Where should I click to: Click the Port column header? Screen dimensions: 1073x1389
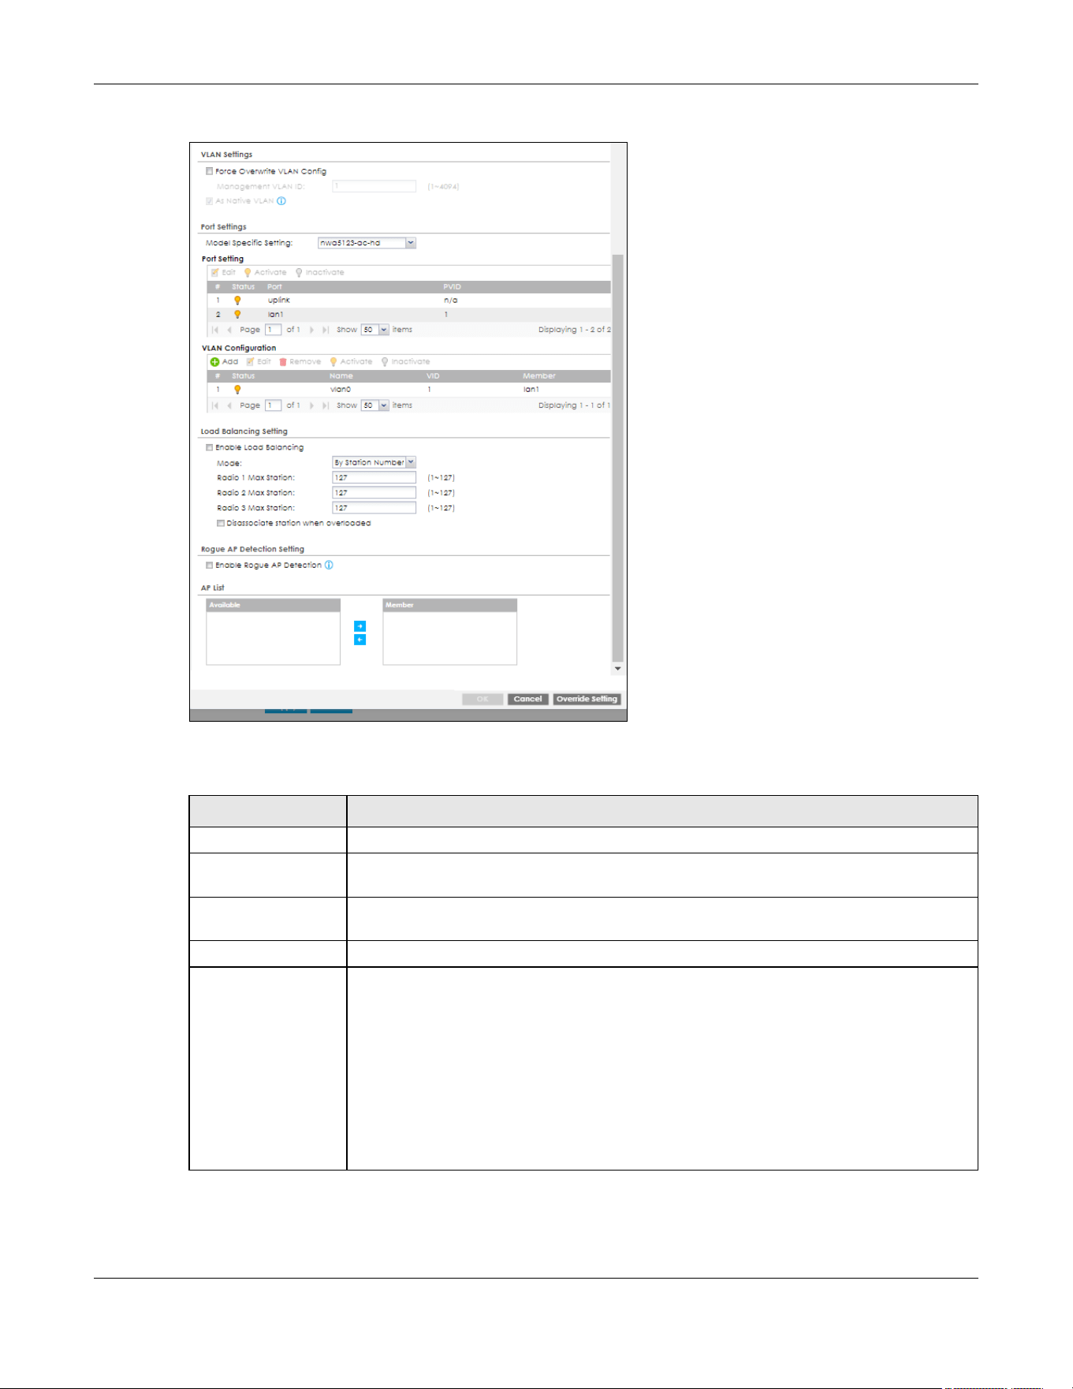[274, 287]
